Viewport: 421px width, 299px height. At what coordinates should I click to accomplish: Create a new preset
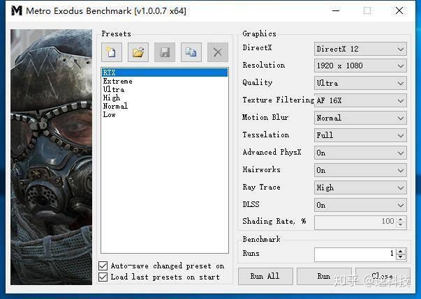click(112, 52)
